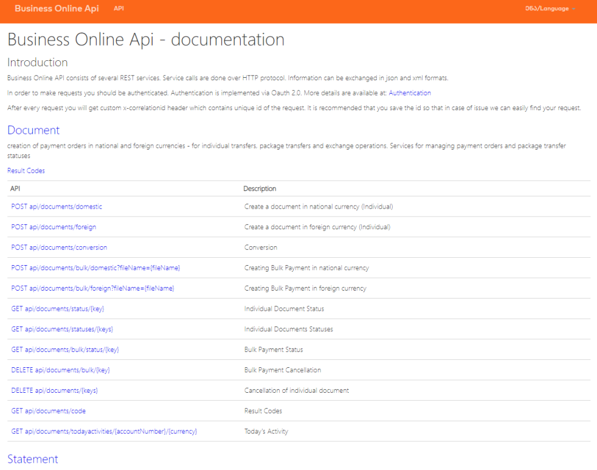
Task: Open POST api/documents/conversion endpoint
Action: (59, 247)
